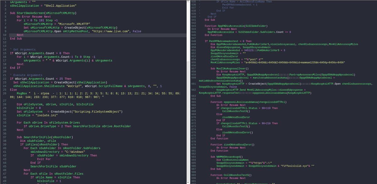Click the Sub StartSmokeScreen declaration
This screenshot has height=184, width=377.
[43, 13]
